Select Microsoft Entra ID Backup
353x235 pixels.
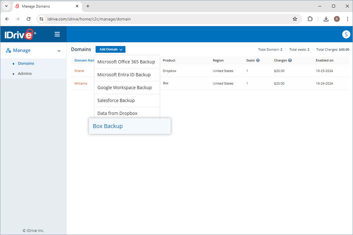click(x=127, y=75)
